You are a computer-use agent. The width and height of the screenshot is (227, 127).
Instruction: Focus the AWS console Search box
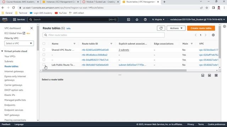pyautogui.click(x=73, y=19)
